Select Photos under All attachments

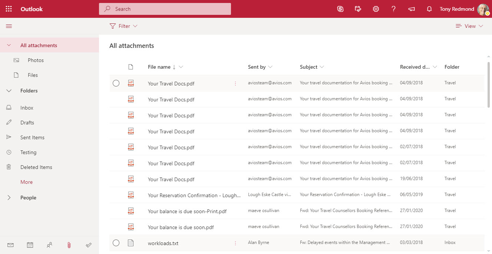coord(36,60)
